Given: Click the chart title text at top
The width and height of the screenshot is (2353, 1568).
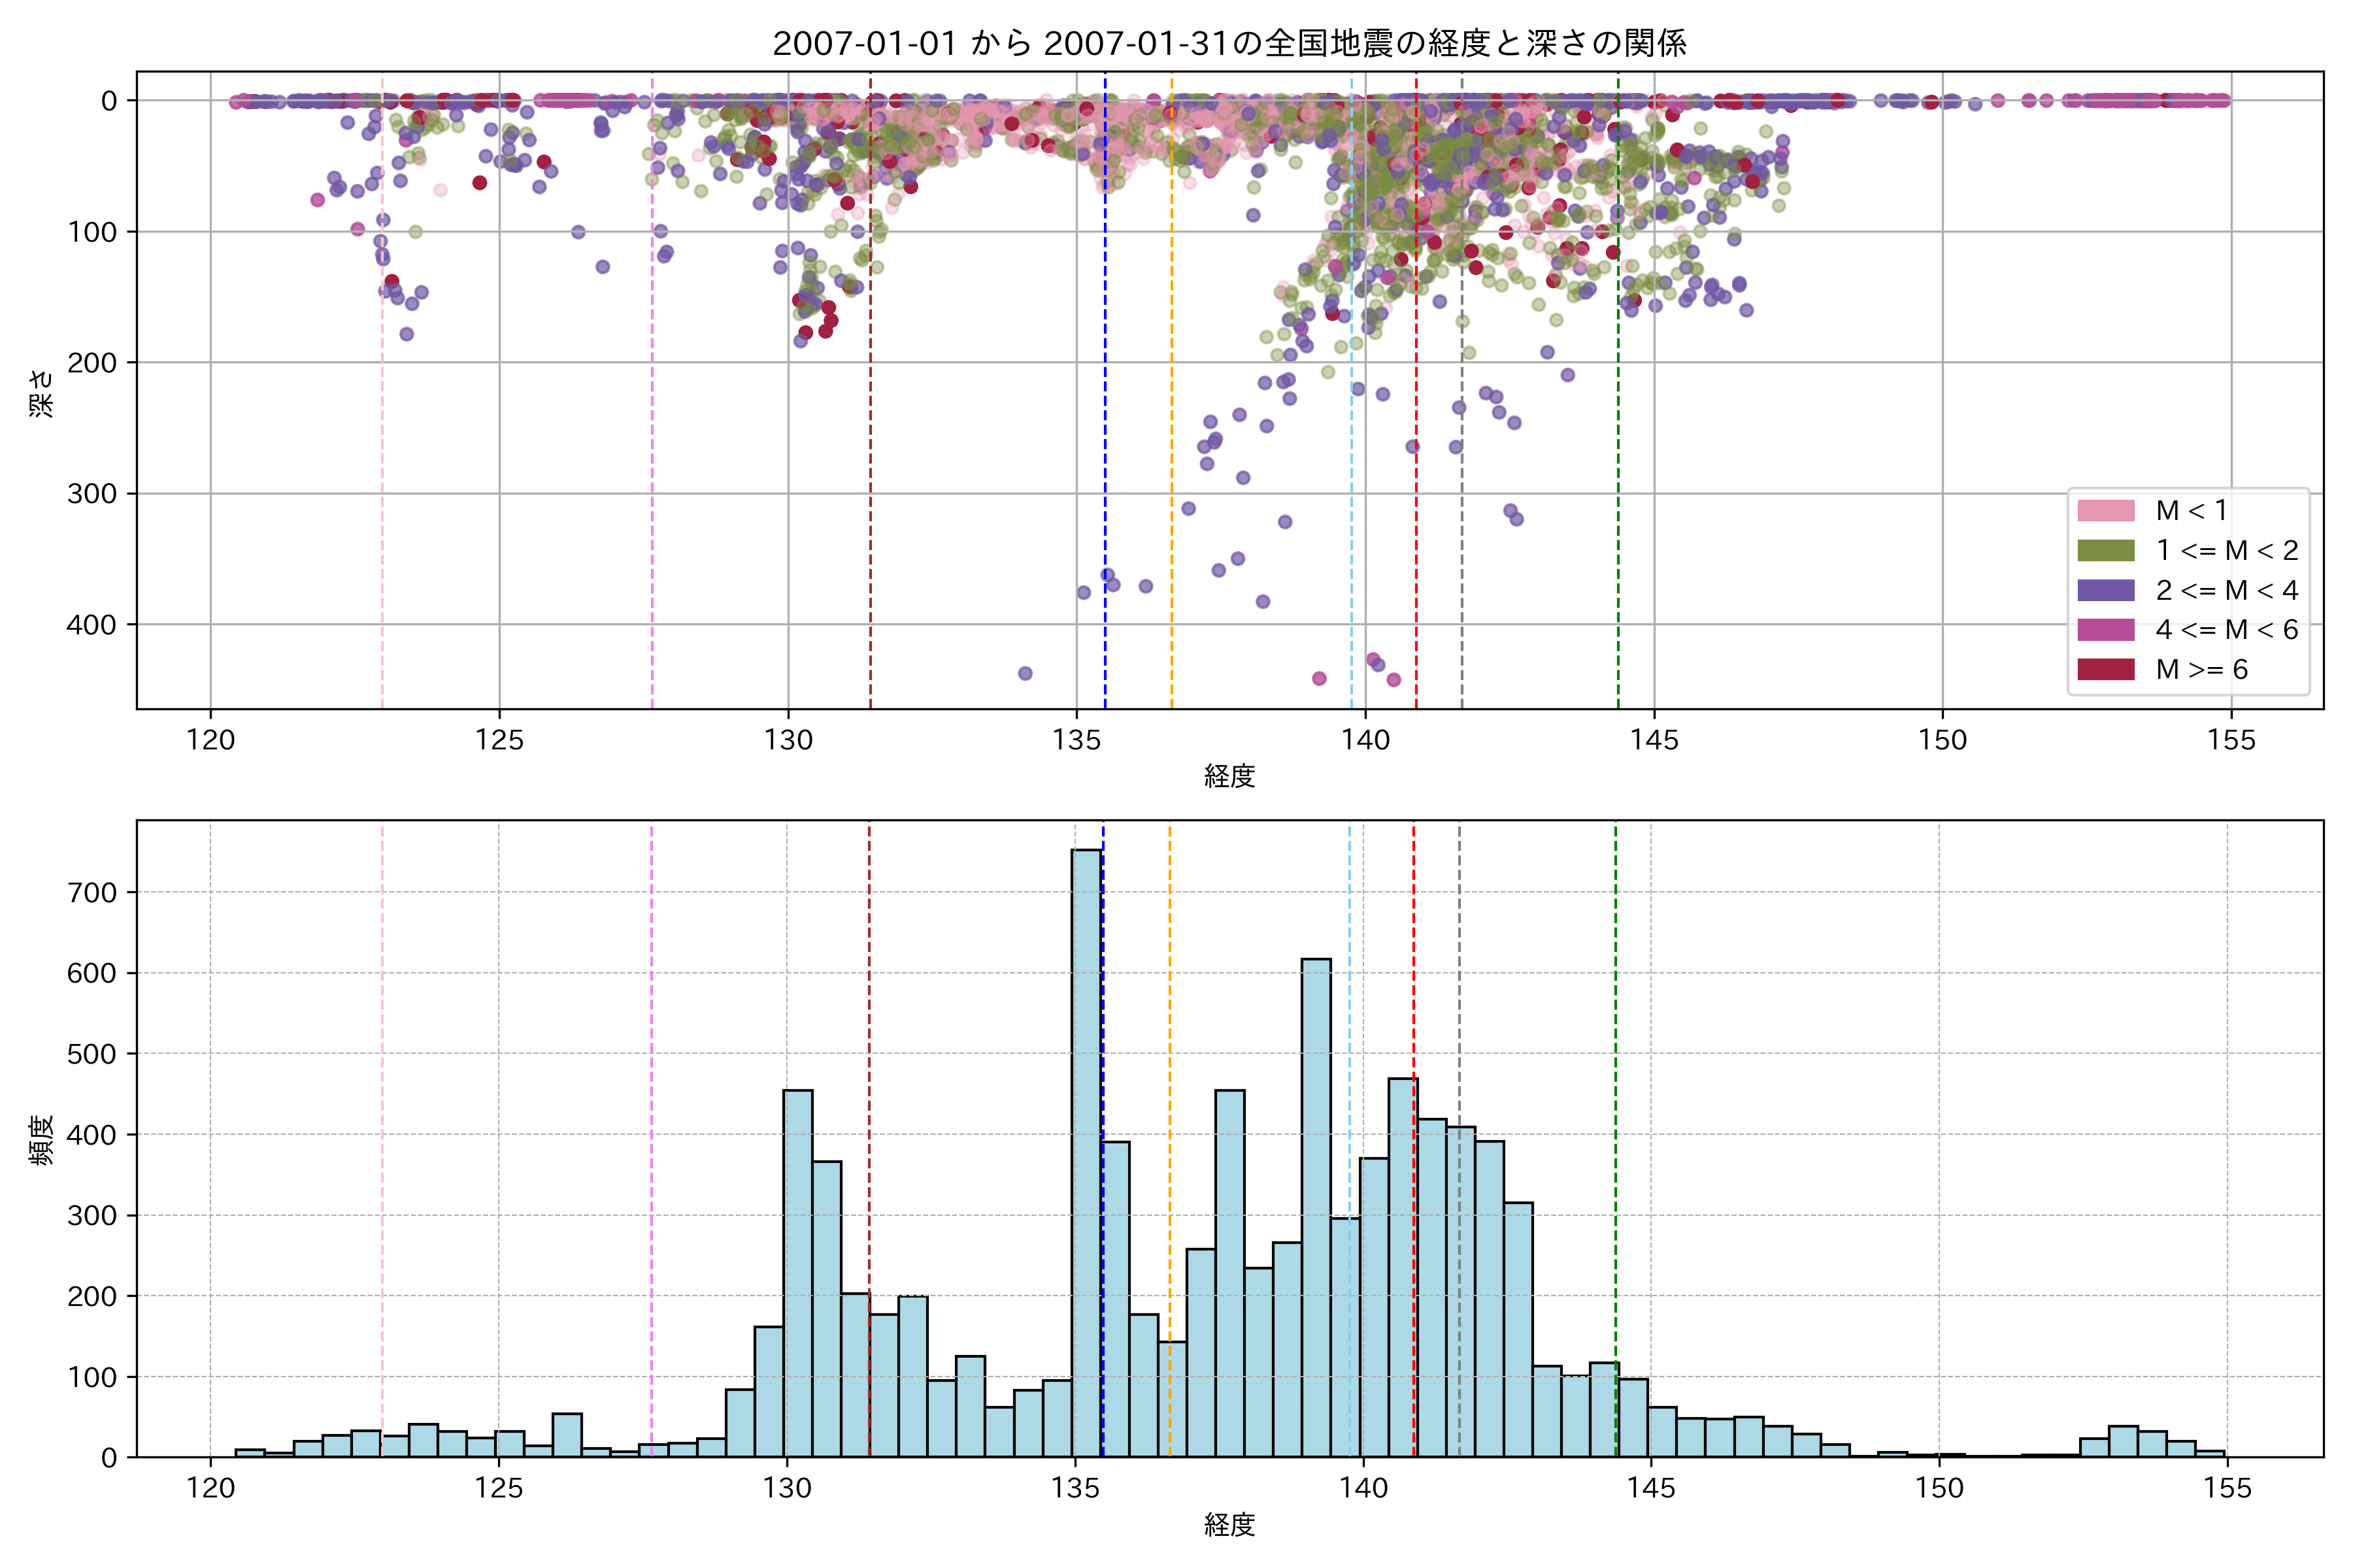Looking at the screenshot, I should click(x=1229, y=43).
